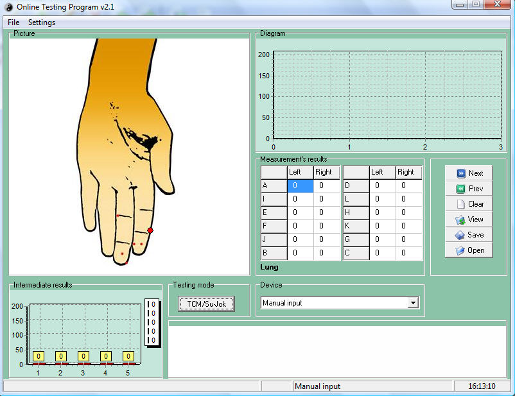
Task: Select row F Left value cell
Action: [x=300, y=226]
